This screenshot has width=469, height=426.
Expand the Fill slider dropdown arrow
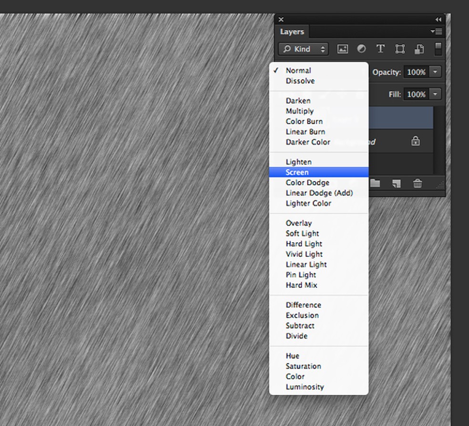(436, 94)
